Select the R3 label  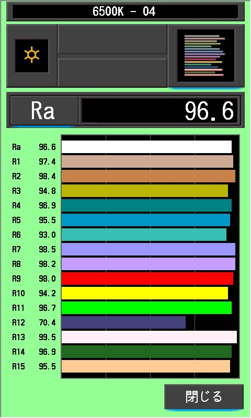coord(16,191)
